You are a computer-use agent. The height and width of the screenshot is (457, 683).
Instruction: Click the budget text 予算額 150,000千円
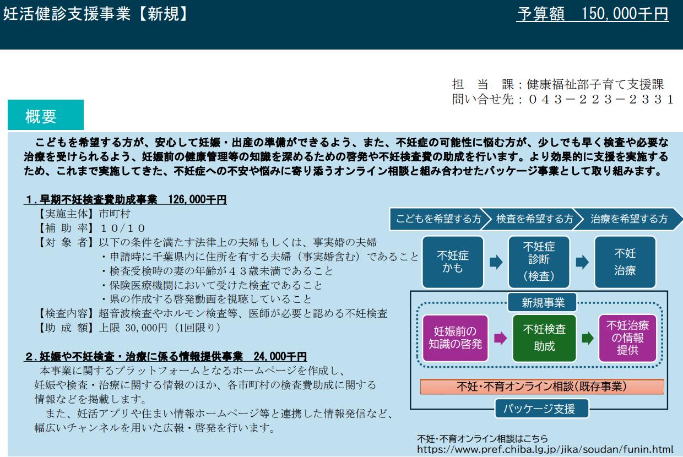pyautogui.click(x=593, y=14)
